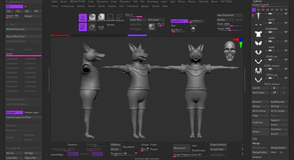Click the right tray divider arrows
294x160 pixels.
coord(245,80)
